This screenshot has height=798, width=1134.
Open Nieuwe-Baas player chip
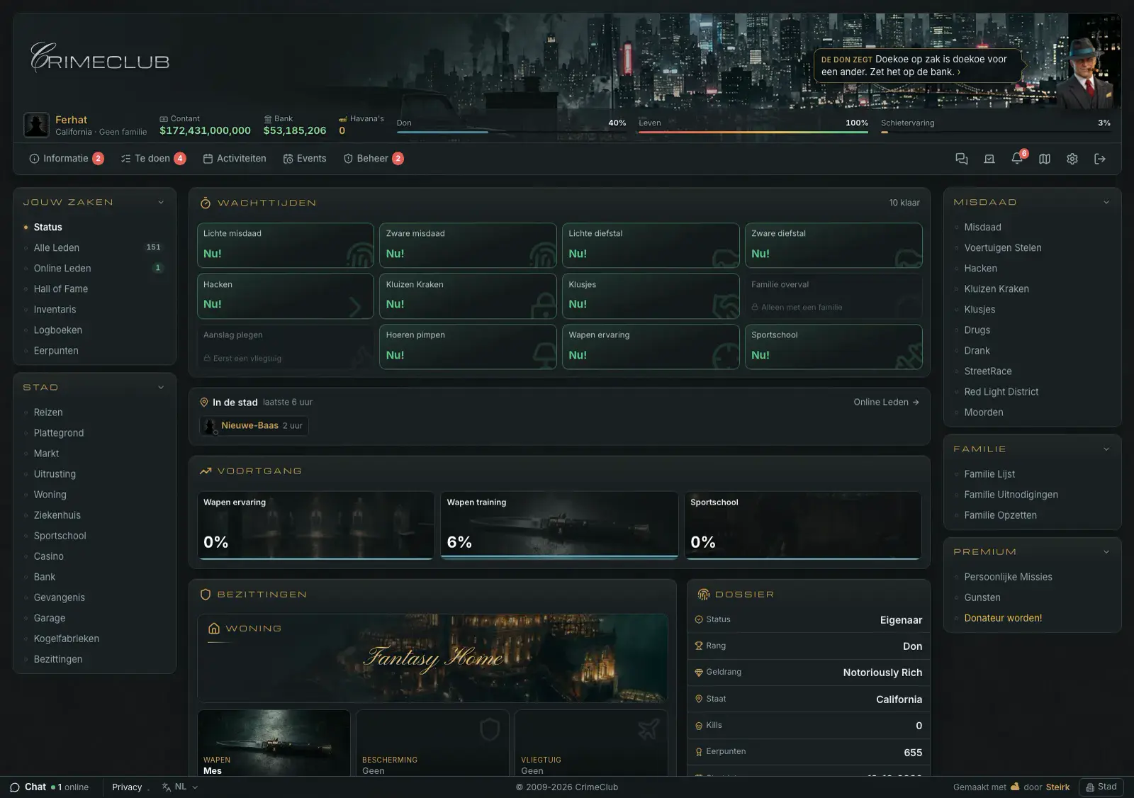coord(254,426)
